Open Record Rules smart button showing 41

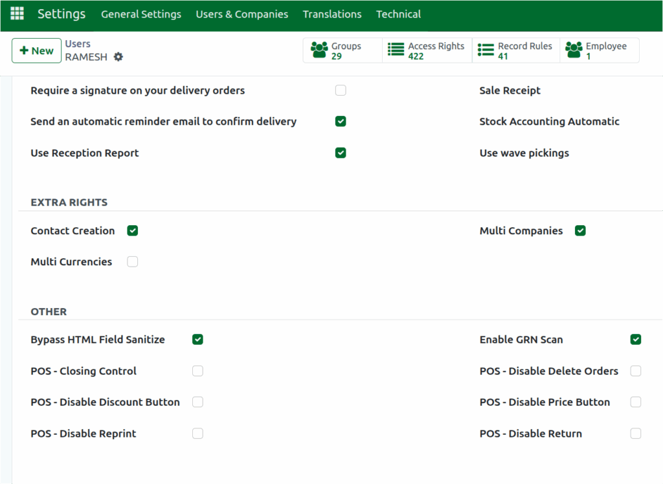[x=515, y=50]
